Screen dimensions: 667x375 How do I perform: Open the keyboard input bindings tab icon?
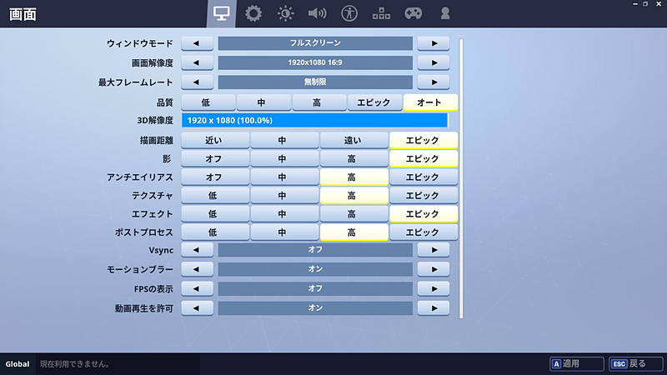click(381, 13)
